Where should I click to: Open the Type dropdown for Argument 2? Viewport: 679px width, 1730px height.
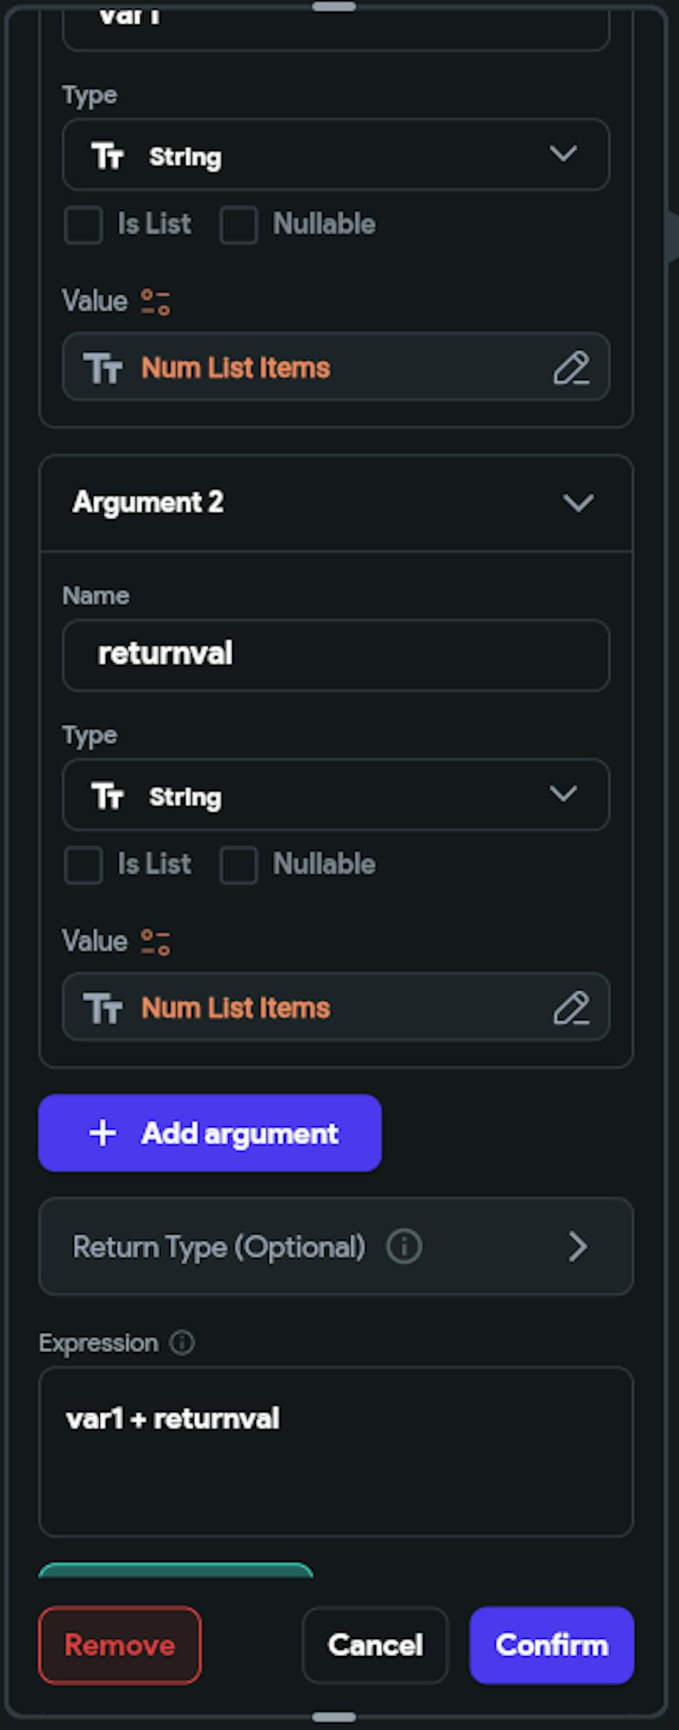tap(335, 795)
